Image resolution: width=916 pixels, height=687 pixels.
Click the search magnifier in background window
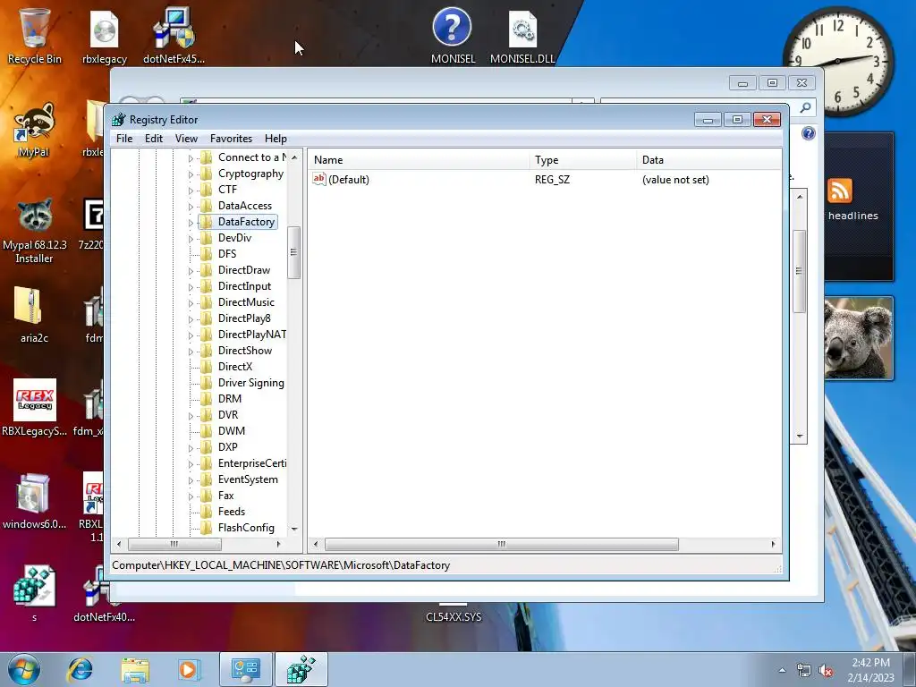coord(806,107)
